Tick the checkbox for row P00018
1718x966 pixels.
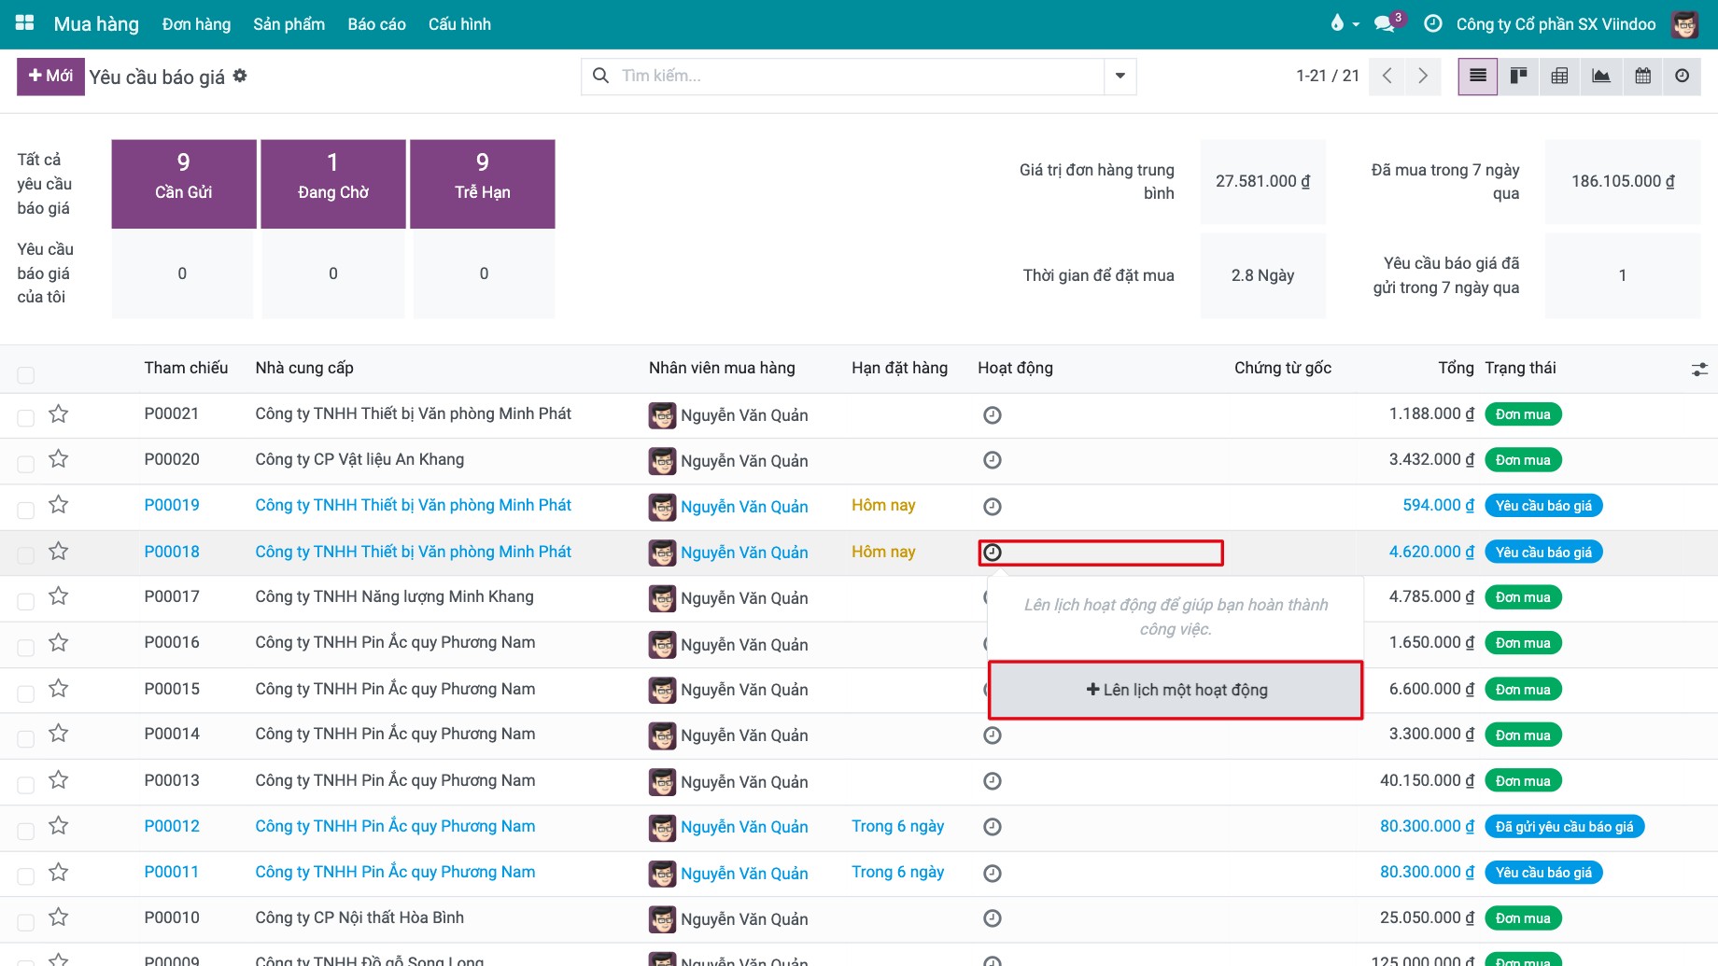(x=26, y=554)
